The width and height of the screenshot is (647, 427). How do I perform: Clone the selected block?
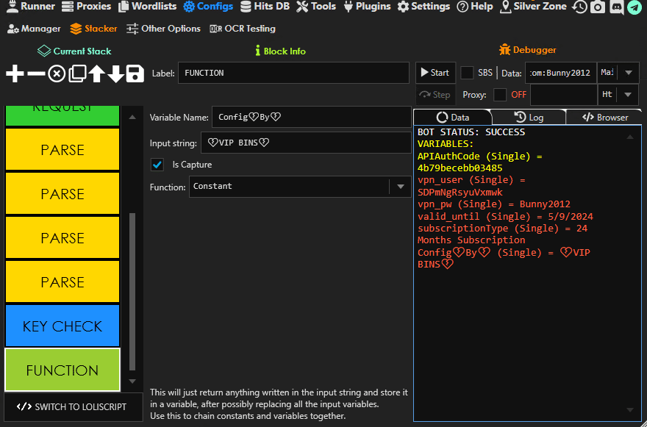77,73
